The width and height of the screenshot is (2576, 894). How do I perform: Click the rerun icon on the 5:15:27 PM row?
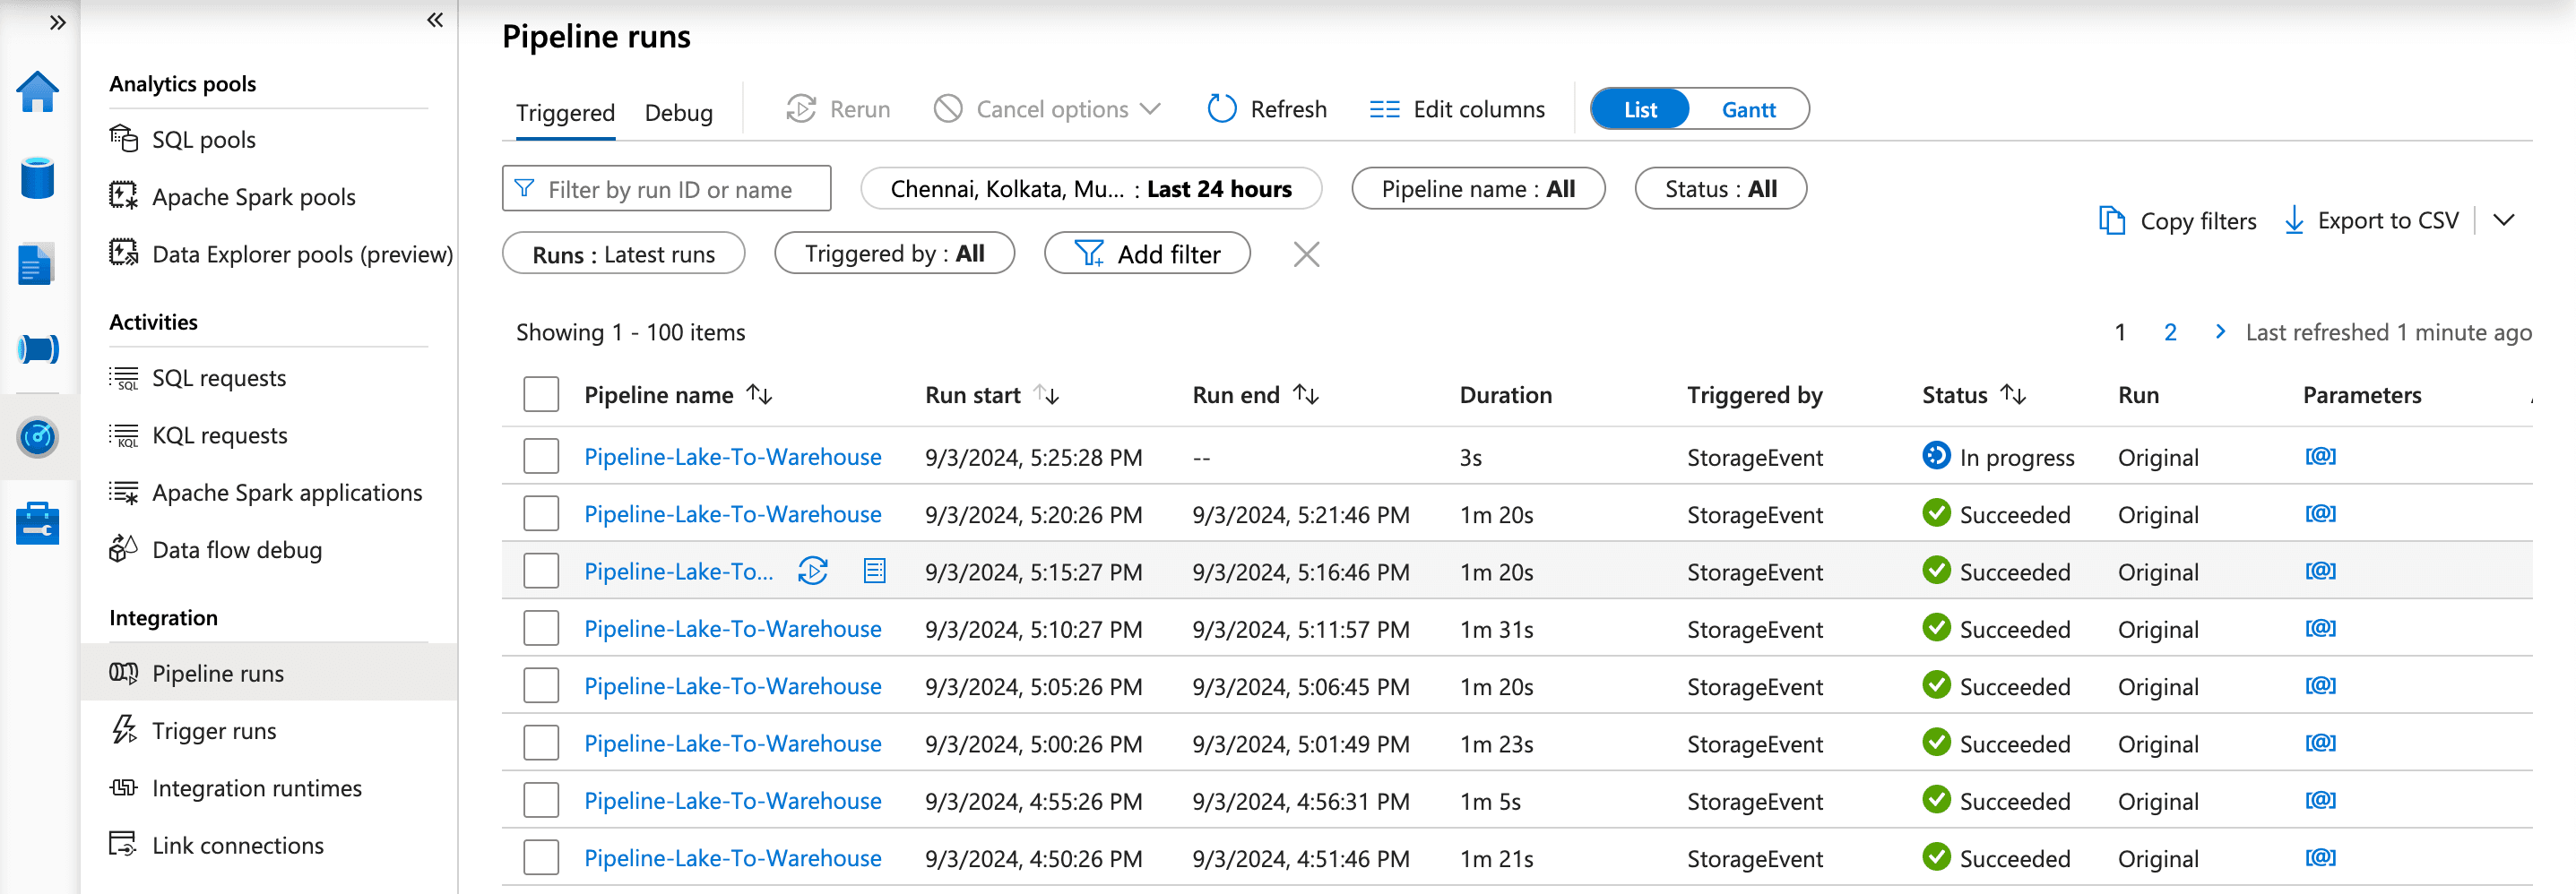(813, 572)
